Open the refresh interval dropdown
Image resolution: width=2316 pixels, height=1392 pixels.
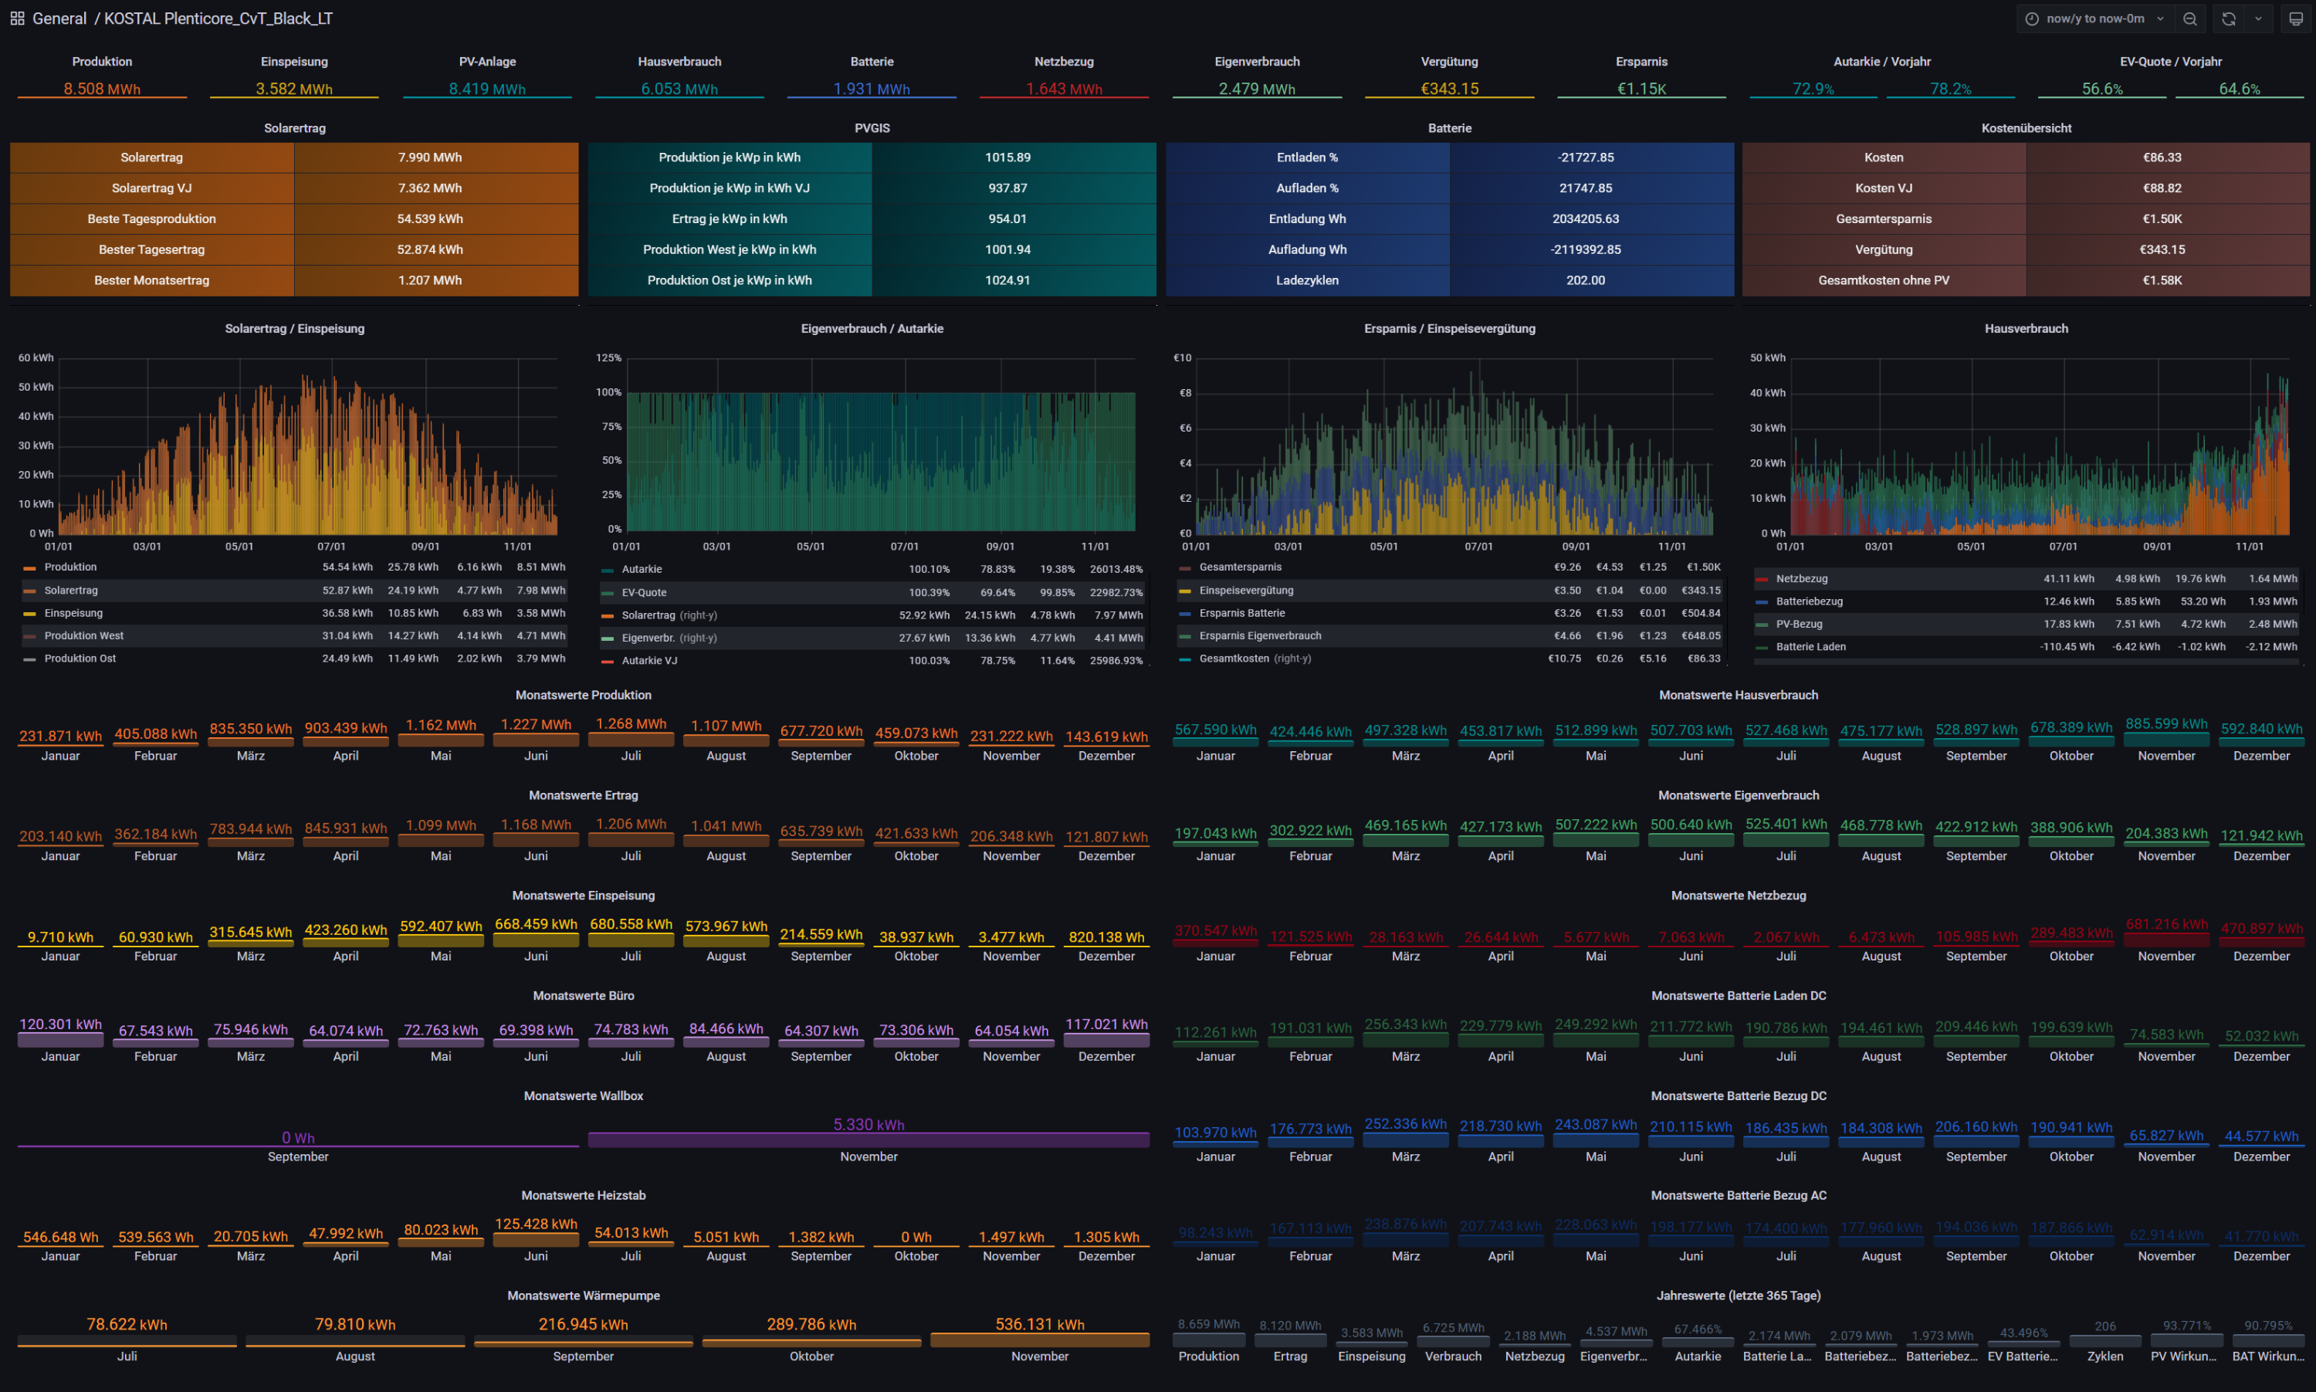(2258, 19)
